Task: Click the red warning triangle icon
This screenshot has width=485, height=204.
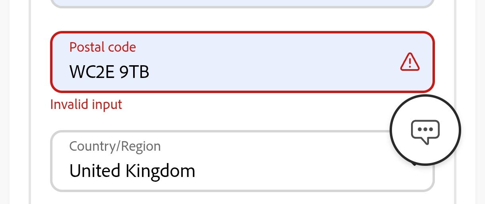Action: point(409,62)
